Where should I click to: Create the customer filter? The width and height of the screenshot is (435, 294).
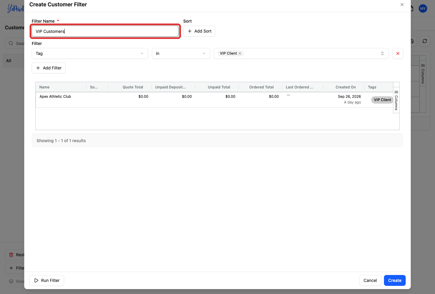(x=395, y=280)
